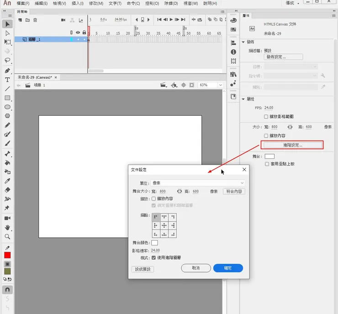
Task: Play the timeline animation
Action: click(171, 20)
